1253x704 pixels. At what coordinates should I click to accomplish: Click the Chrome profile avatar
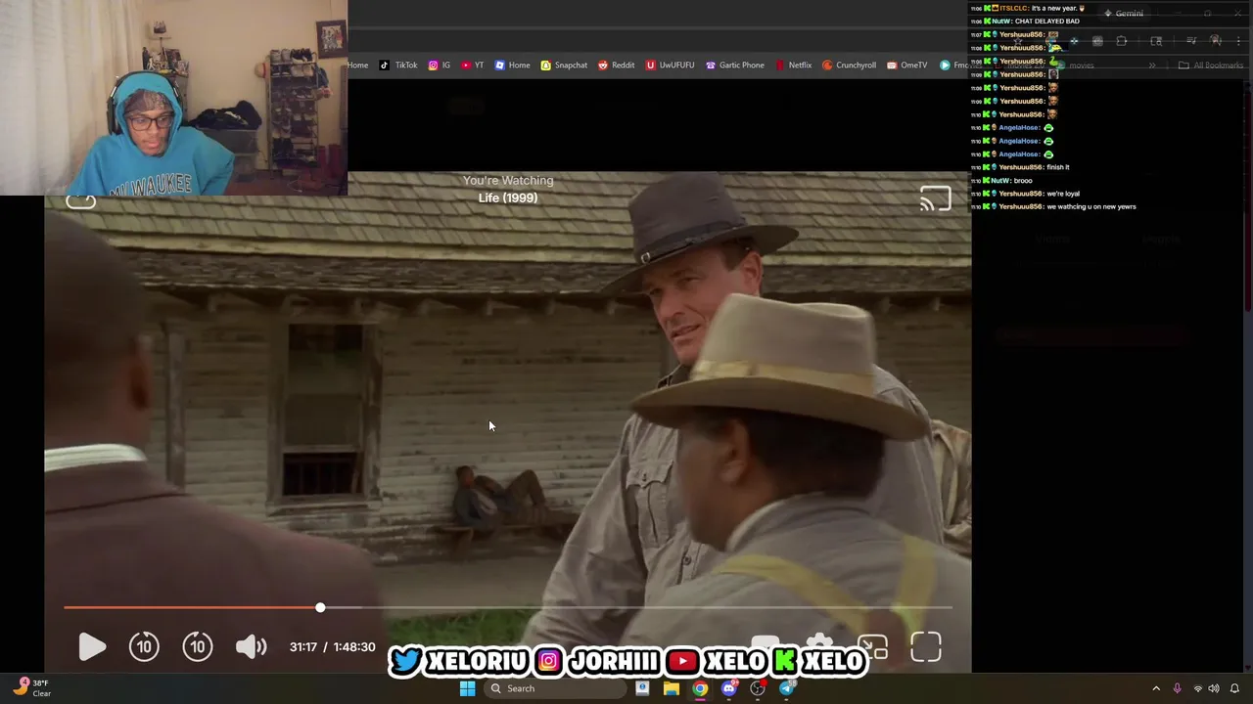point(1216,41)
